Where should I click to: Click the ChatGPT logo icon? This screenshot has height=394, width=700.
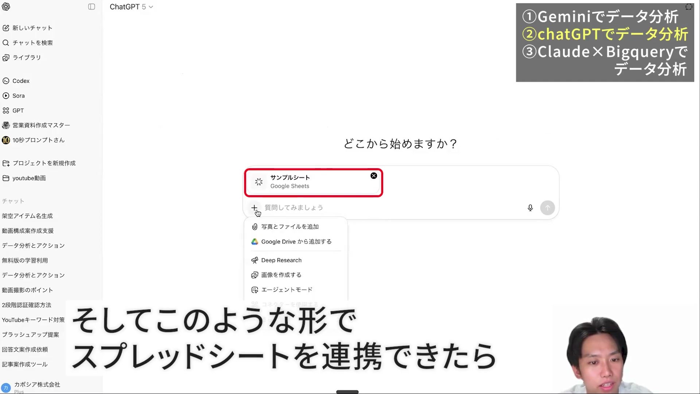tap(6, 7)
